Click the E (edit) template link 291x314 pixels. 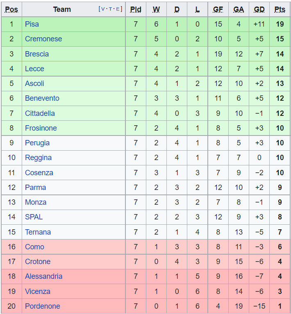pyautogui.click(x=118, y=9)
